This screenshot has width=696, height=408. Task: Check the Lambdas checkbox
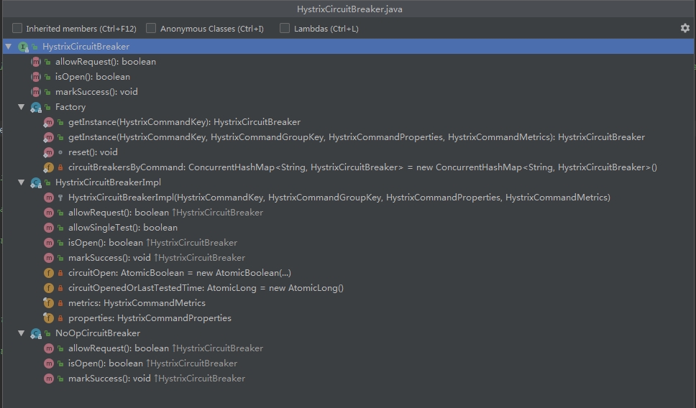click(285, 29)
